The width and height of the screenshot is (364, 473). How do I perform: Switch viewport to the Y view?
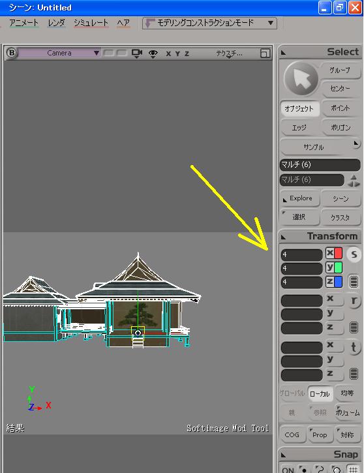177,53
